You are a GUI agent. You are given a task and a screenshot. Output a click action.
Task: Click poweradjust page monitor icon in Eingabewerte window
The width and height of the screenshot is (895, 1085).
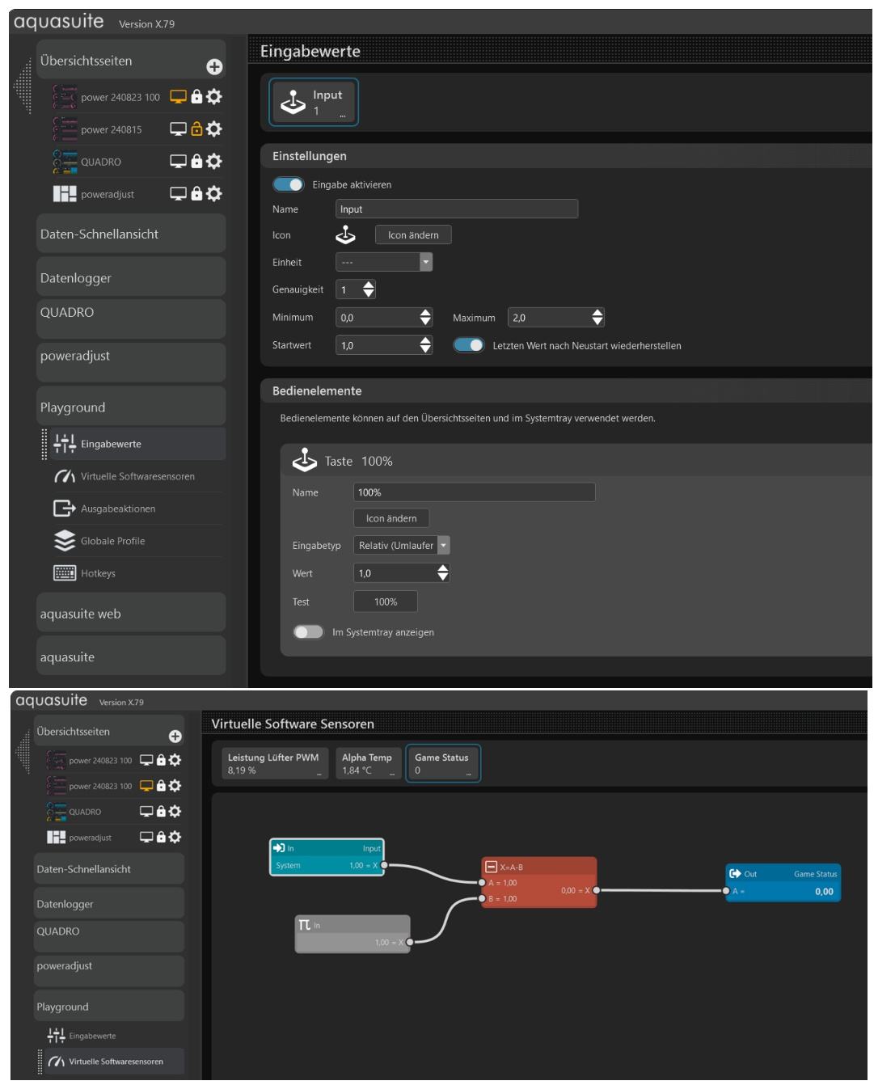click(178, 193)
